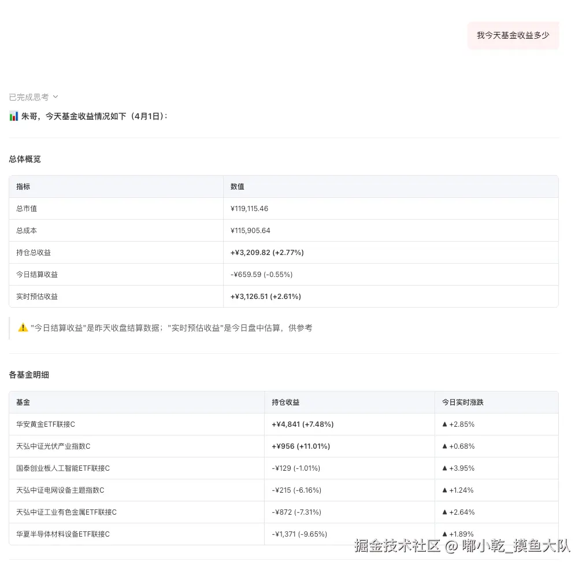Viewport: 586px width, 569px height.
Task: Toggle the 今日实时涨跌 column header
Action: 462,402
